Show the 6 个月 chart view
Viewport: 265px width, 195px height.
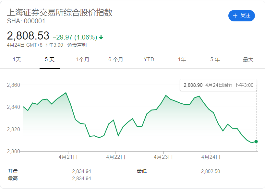pos(116,60)
